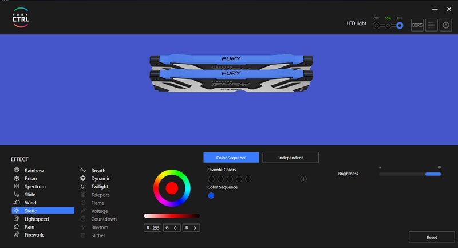Minimize the FURY CTRL window
This screenshot has width=458, height=248.
point(435,9)
